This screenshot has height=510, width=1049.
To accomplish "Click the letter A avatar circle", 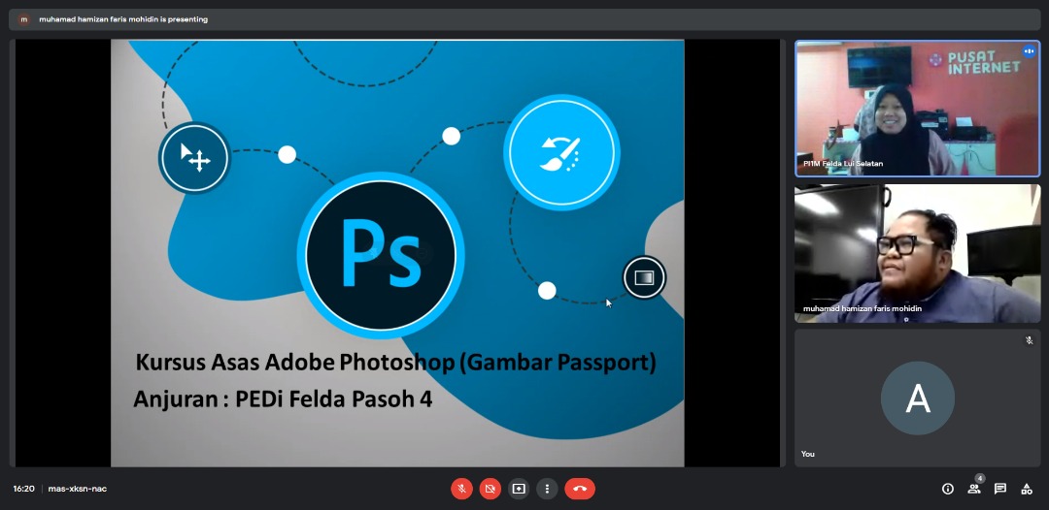I will (917, 398).
